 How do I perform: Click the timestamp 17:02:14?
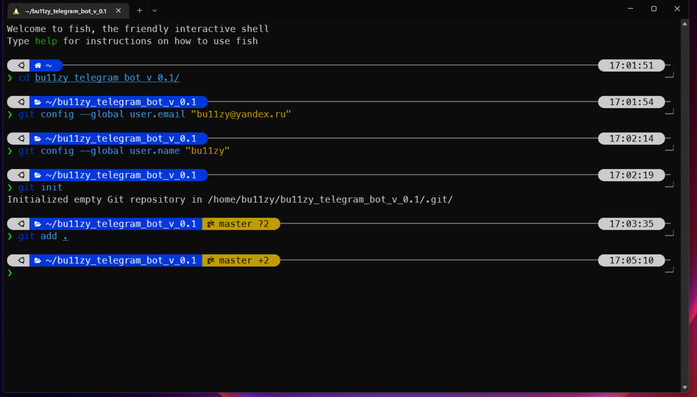[631, 139]
